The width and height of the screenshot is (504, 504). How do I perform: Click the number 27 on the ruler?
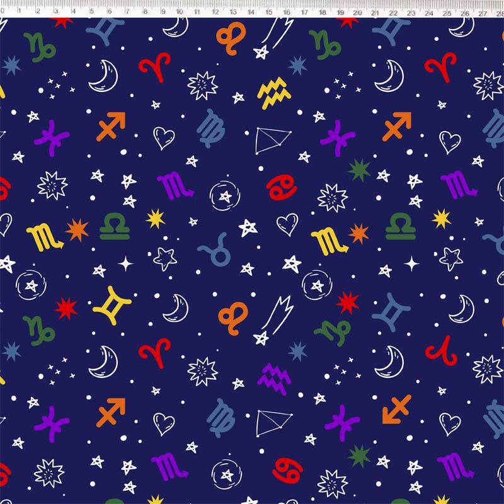(483, 13)
